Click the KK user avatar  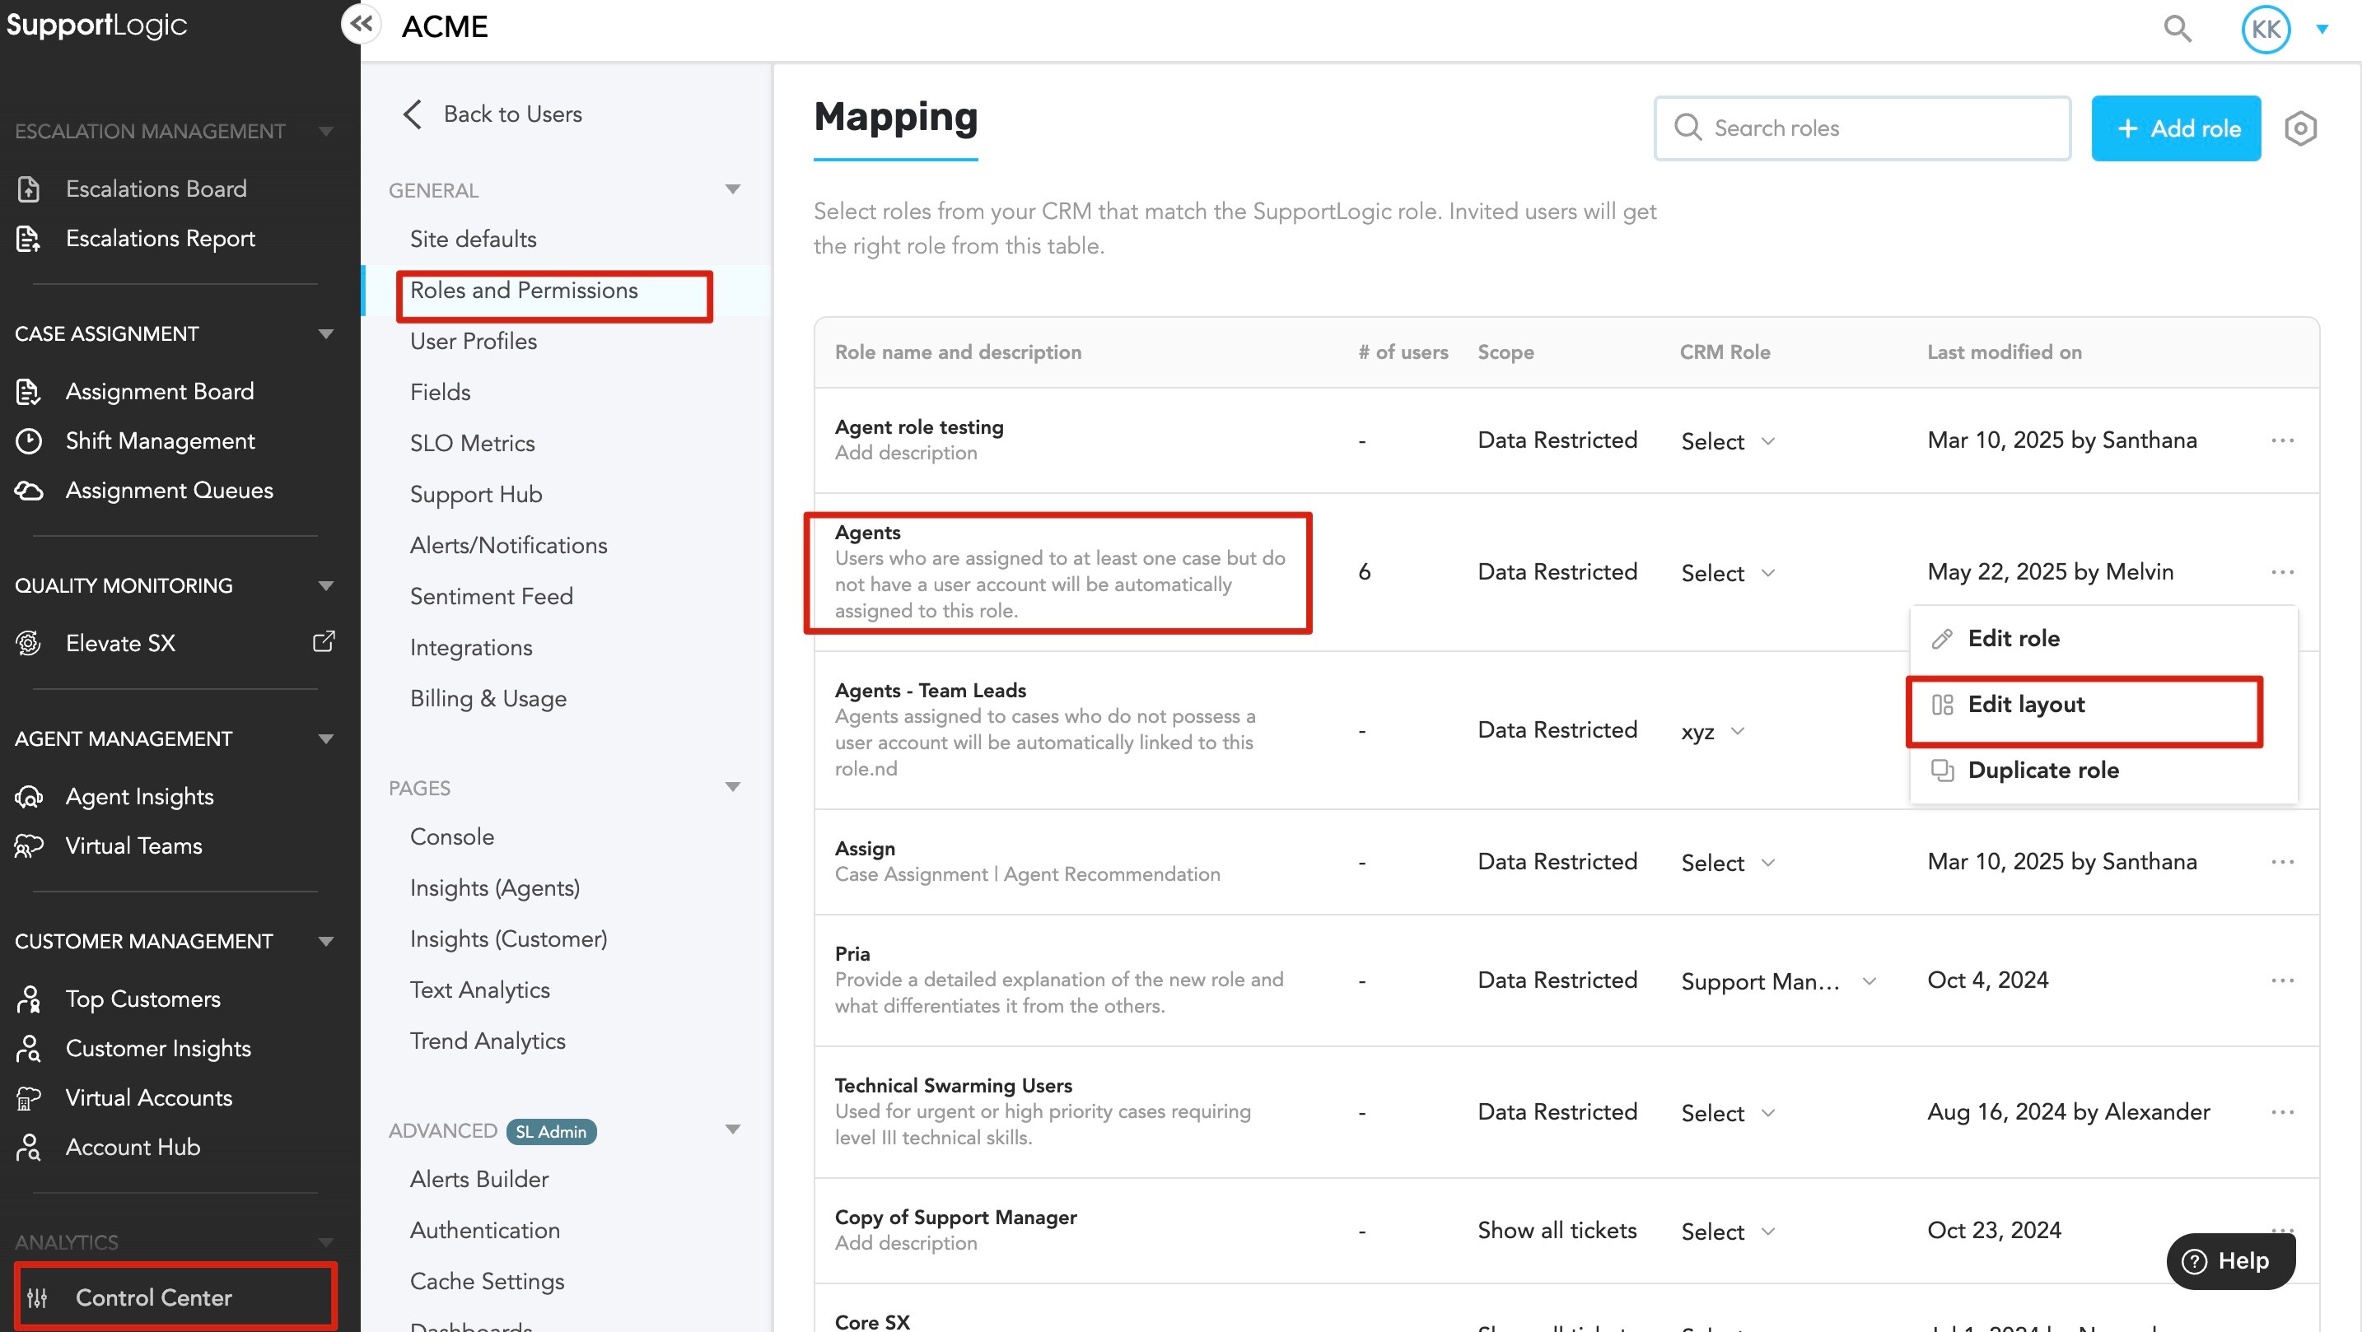click(x=2266, y=29)
